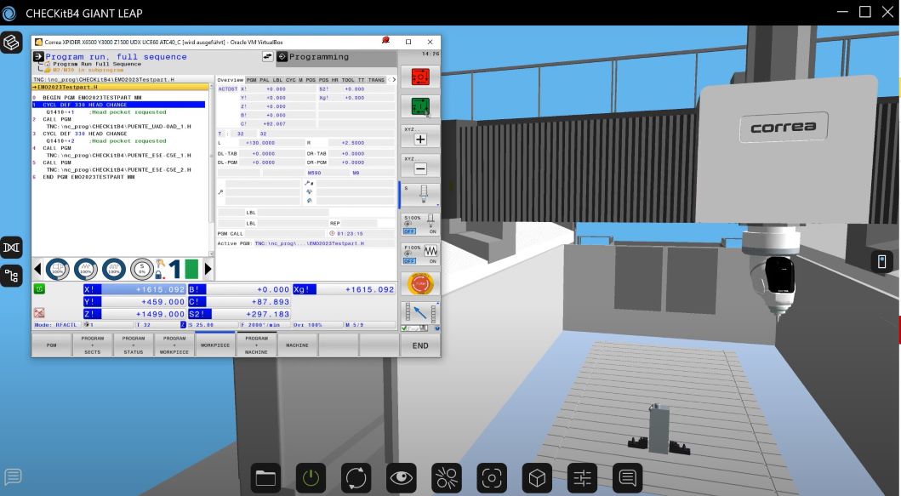Screen dimensions: 901x496
Task: Collapse override panel with left arrow
Action: [x=37, y=270]
